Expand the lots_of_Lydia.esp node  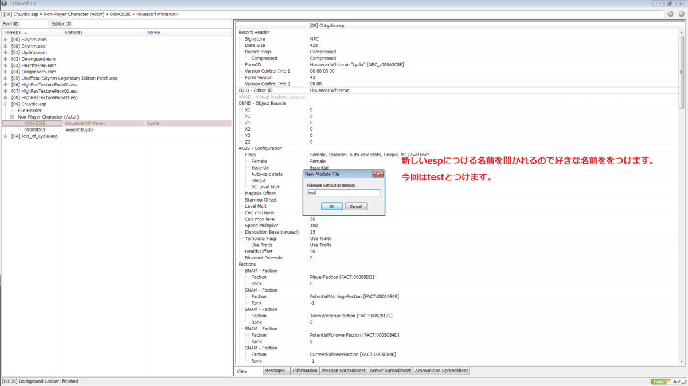point(6,136)
